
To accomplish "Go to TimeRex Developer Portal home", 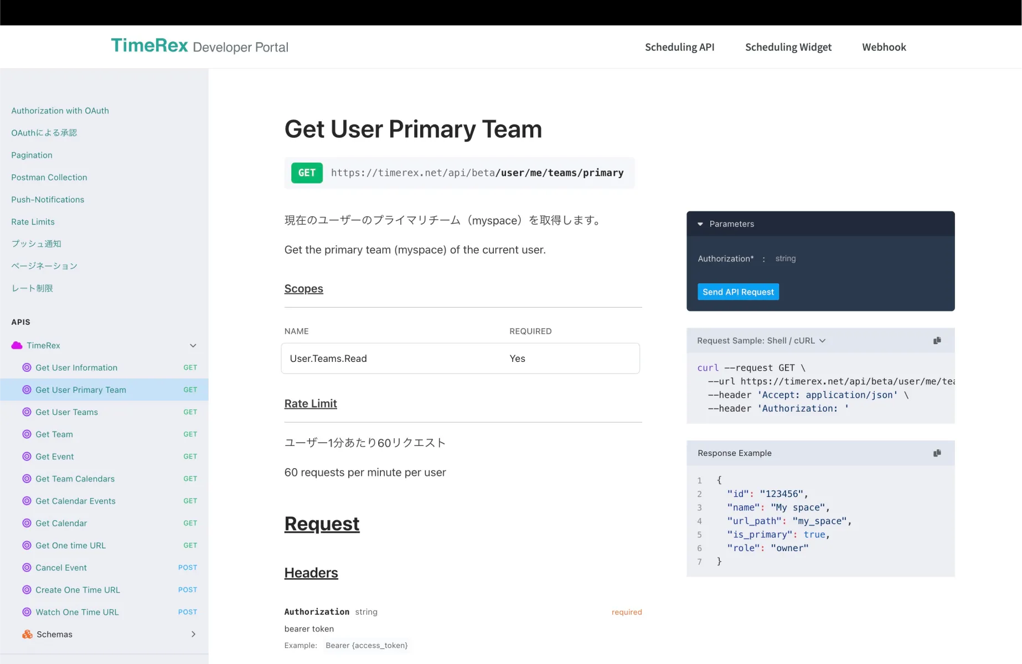I will pos(199,46).
